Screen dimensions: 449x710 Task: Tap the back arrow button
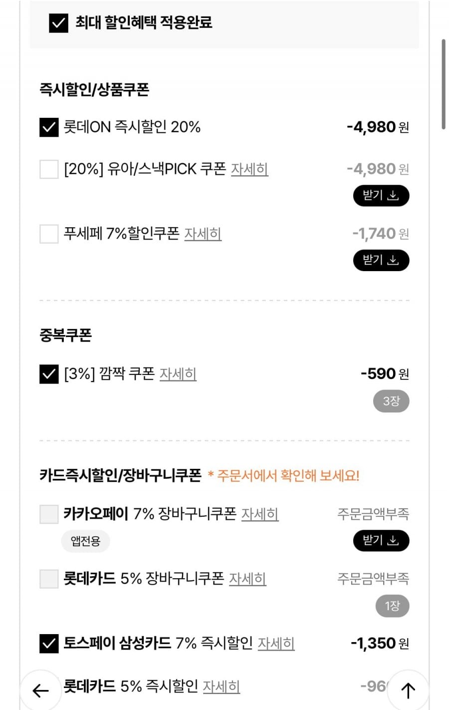40,691
